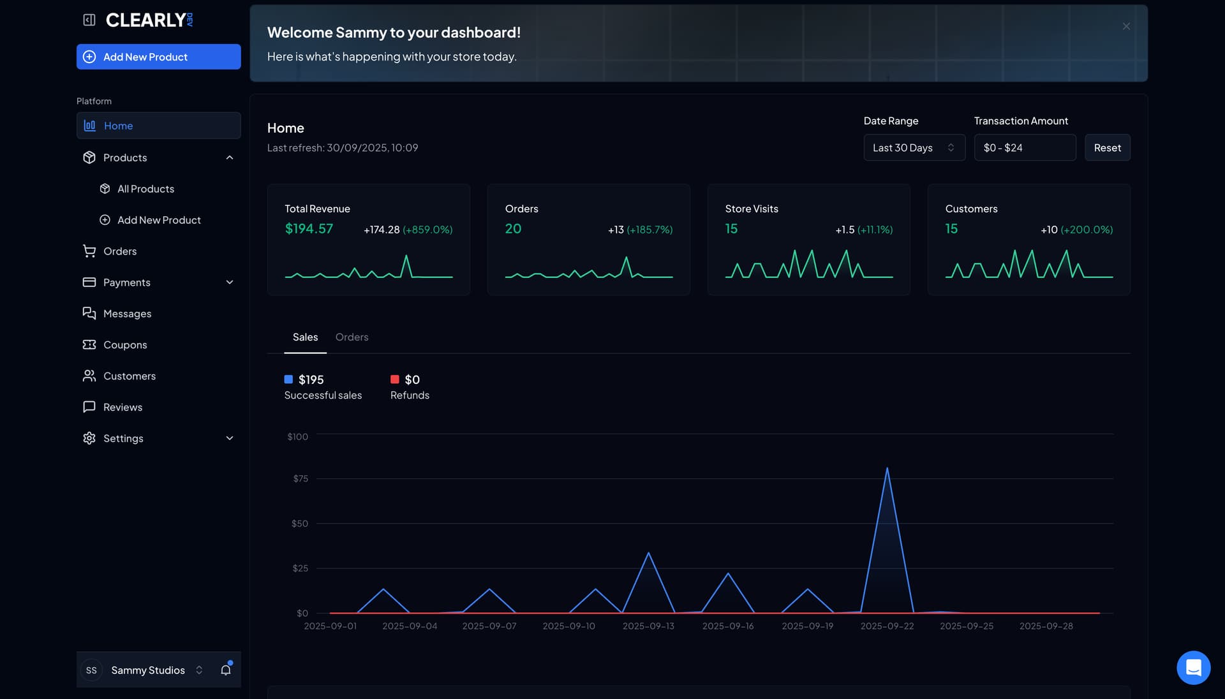Expand the Settings submenu chevron
Image resolution: width=1225 pixels, height=699 pixels.
click(x=230, y=438)
